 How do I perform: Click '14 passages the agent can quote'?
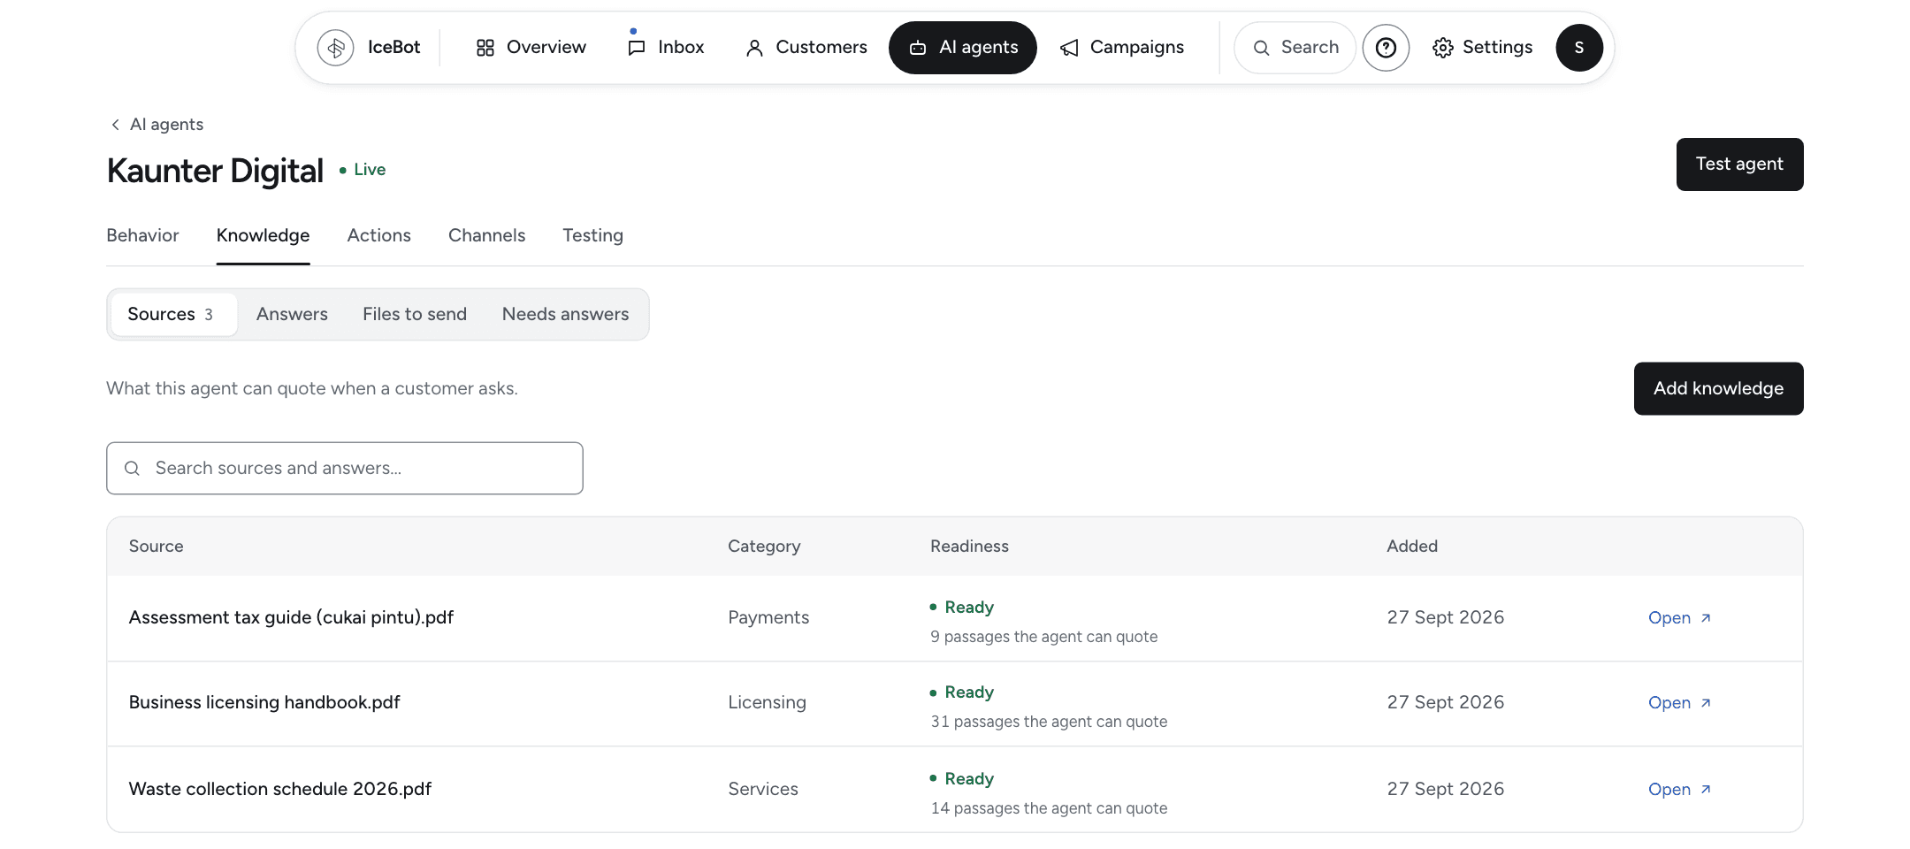click(x=1049, y=808)
